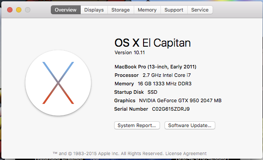Viewport: 263px width, 160px height.
Task: Show the Support tab
Action: point(174,10)
